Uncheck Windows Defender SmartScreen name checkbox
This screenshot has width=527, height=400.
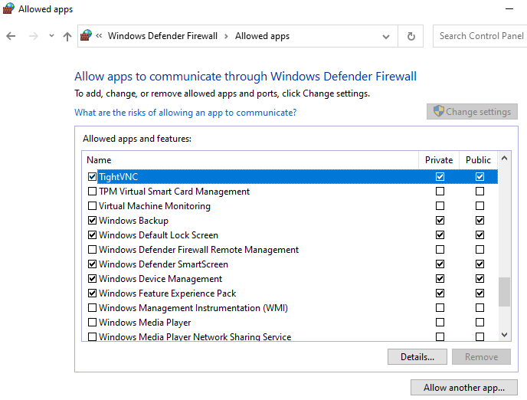point(92,264)
